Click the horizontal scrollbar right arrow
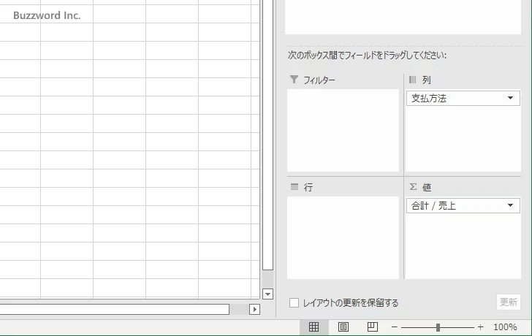Screen dimensions: 532x336 click(255, 309)
